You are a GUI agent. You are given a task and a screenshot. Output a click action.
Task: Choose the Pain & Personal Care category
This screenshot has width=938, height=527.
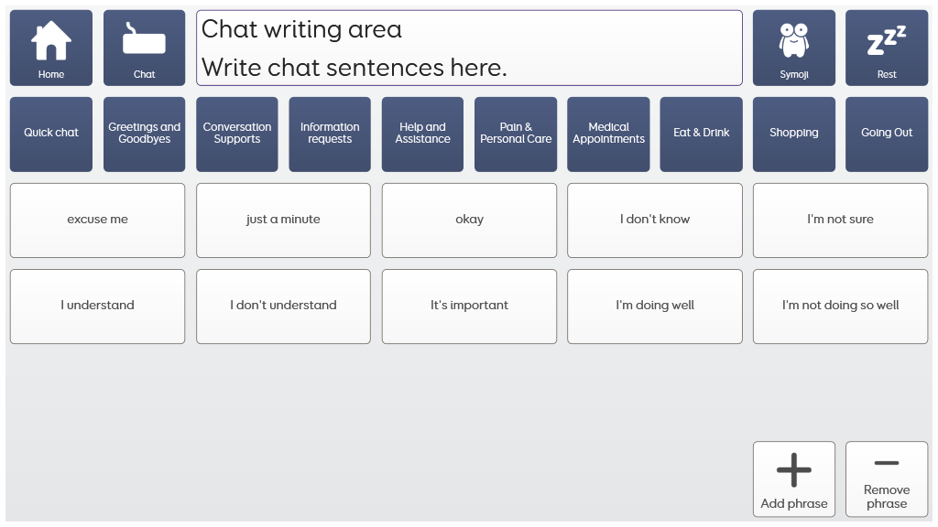(x=516, y=134)
